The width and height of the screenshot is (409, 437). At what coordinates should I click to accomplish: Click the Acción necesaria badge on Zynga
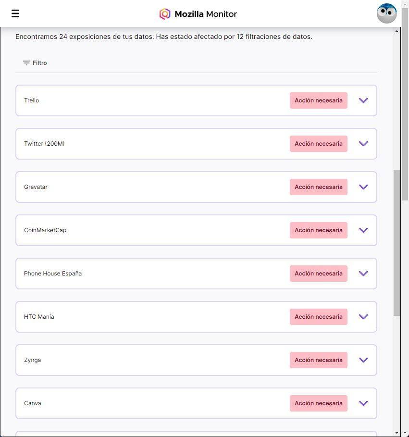tap(318, 360)
